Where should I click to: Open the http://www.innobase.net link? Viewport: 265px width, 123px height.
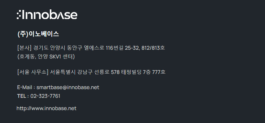click(47, 108)
